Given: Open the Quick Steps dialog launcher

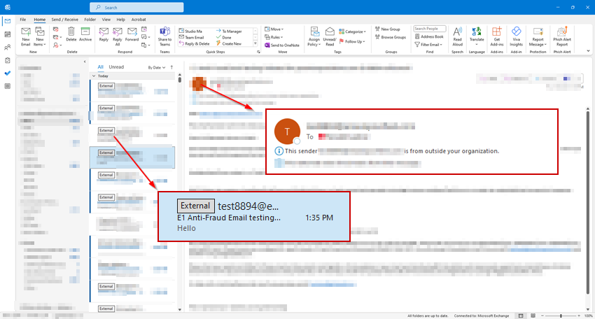Looking at the screenshot, I should 258,52.
